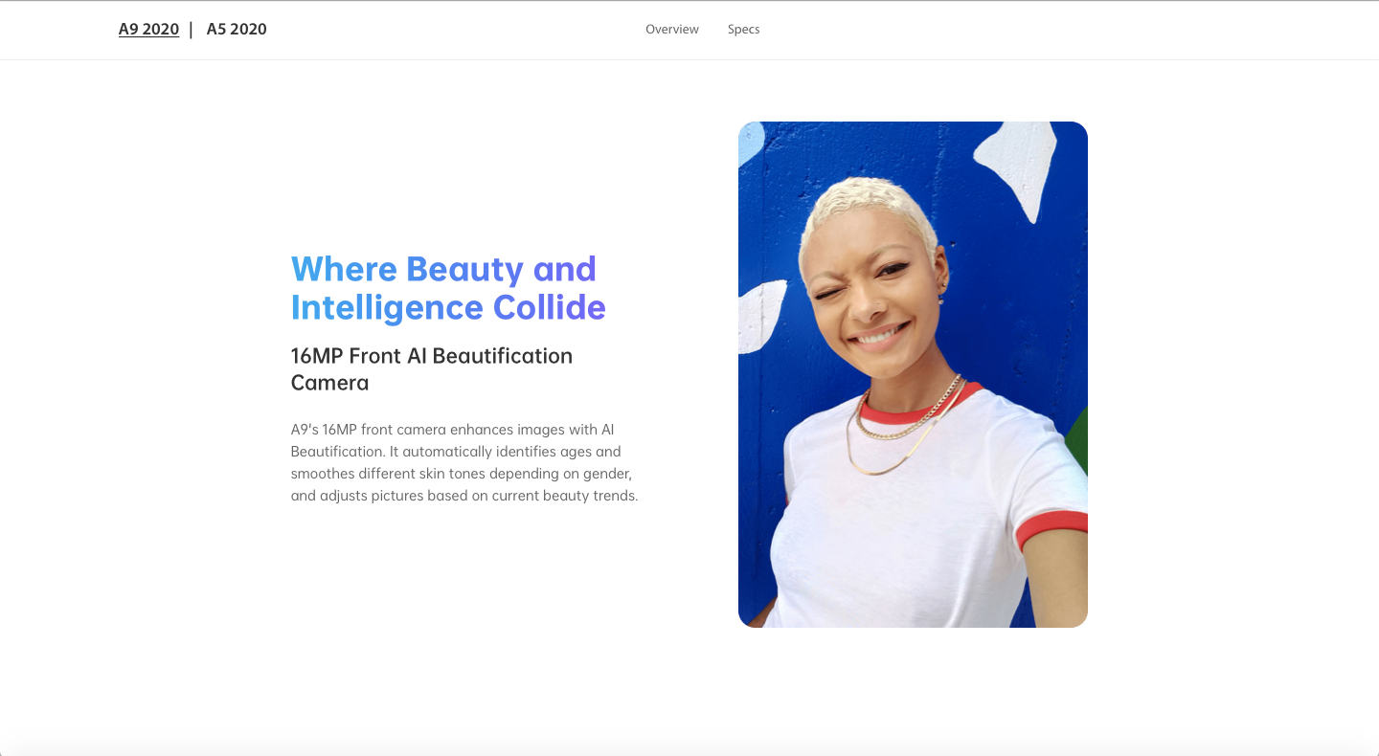Click the paragraph starting "A9's 16MP front camera"
The height and width of the screenshot is (756, 1379).
[464, 462]
